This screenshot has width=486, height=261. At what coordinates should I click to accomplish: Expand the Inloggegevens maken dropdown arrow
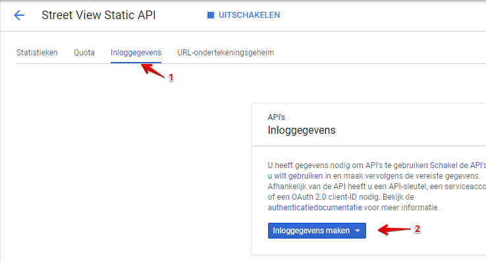point(358,231)
